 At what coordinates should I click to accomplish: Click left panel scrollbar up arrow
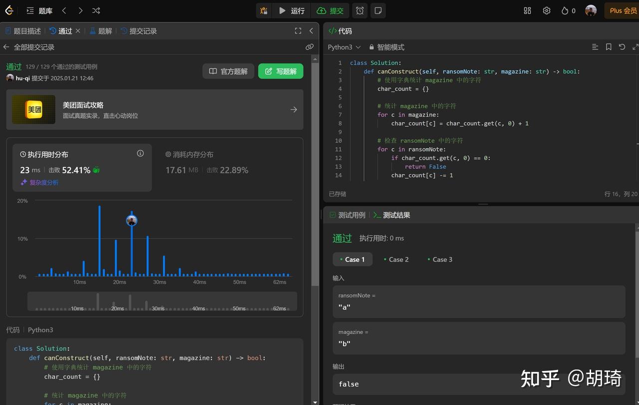[x=315, y=58]
